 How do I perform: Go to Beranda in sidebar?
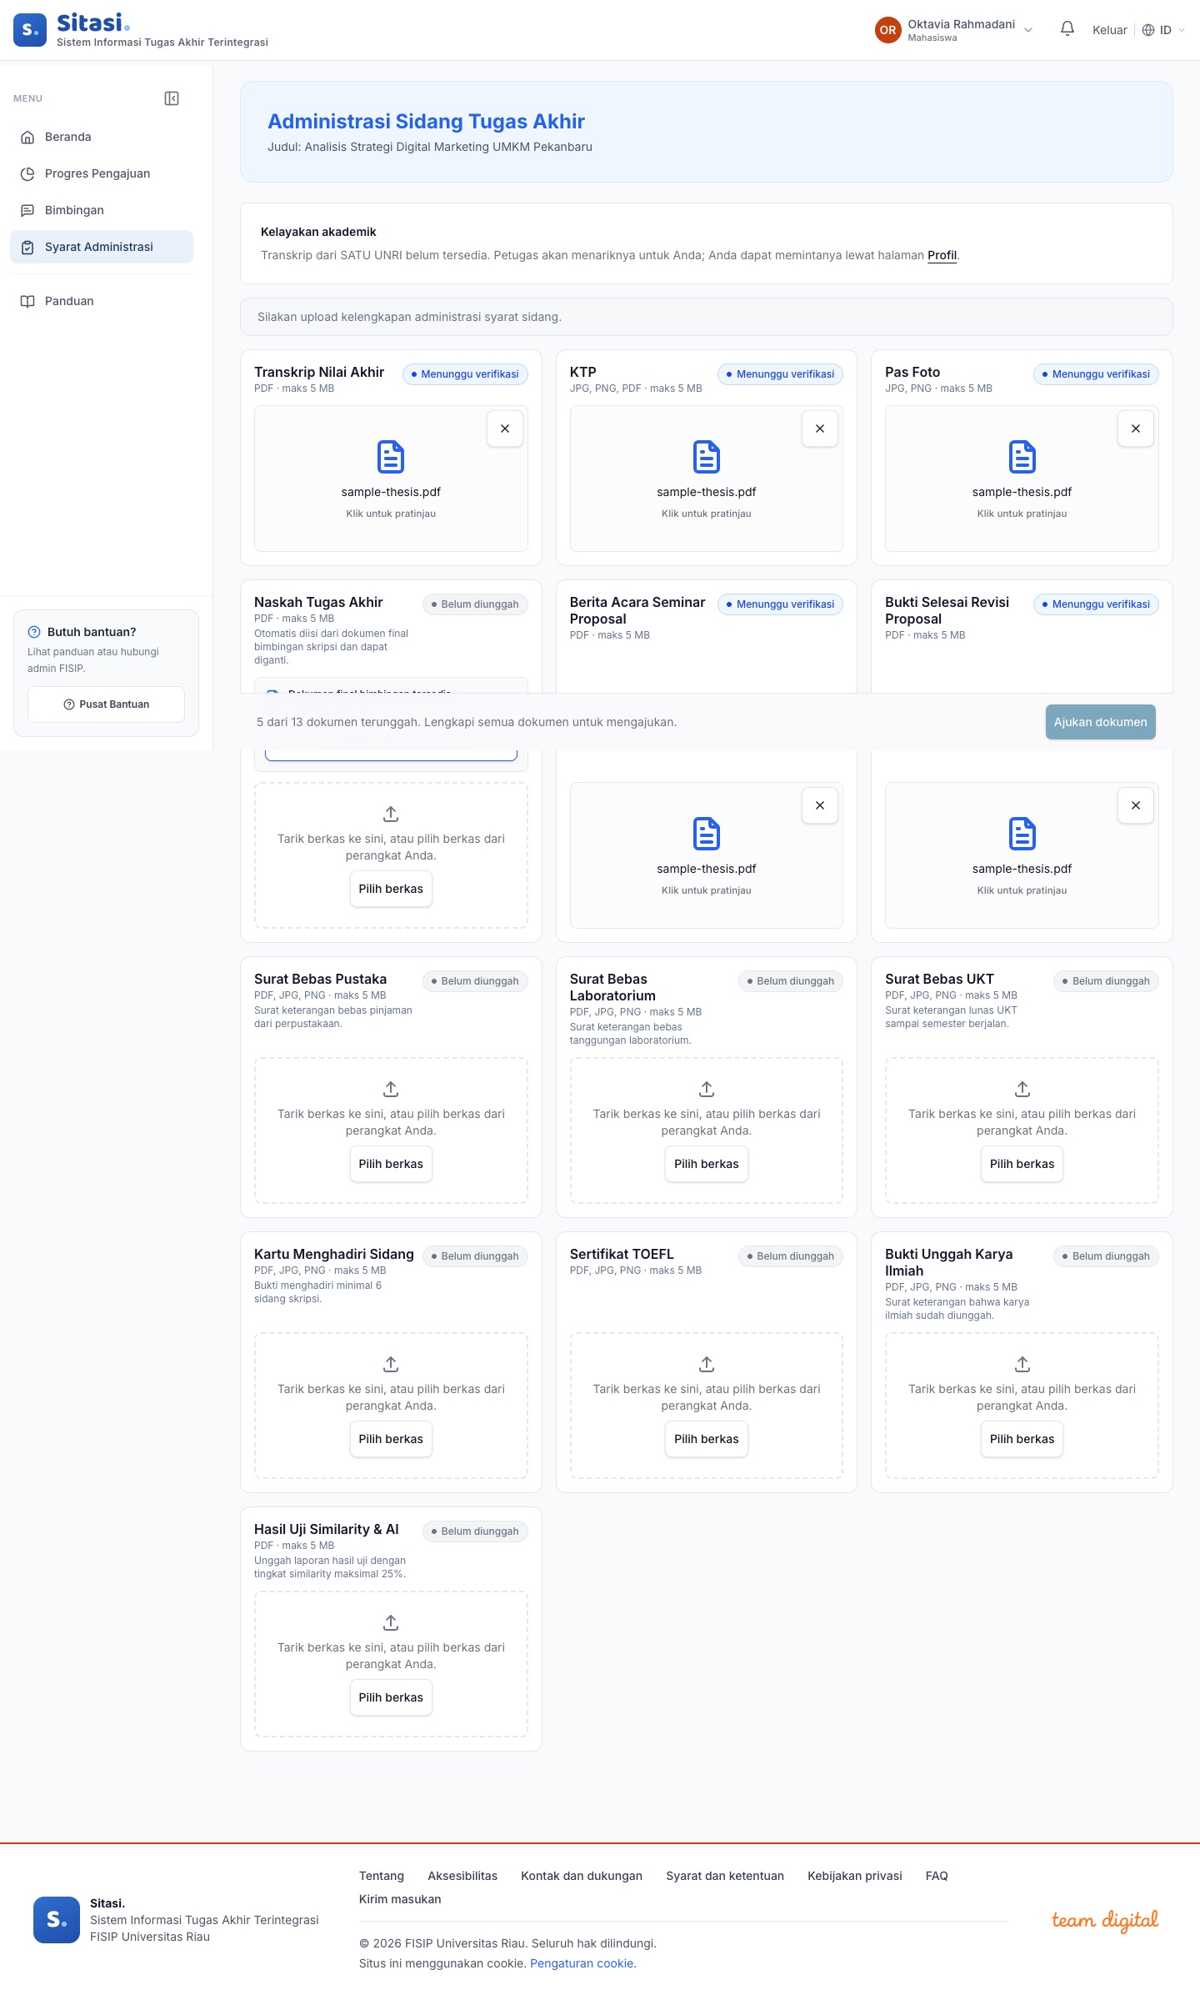click(102, 137)
